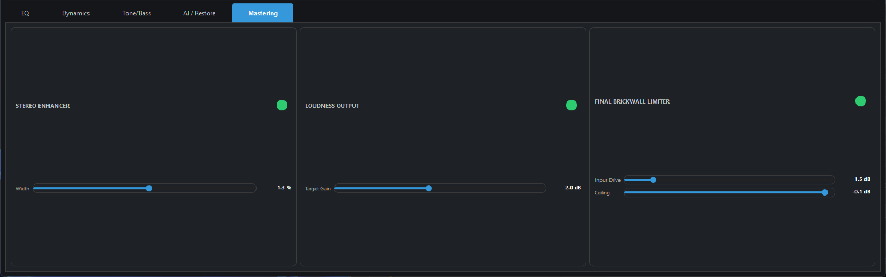Click the Input Drive label
Screen dimensions: 886x277
click(607, 180)
